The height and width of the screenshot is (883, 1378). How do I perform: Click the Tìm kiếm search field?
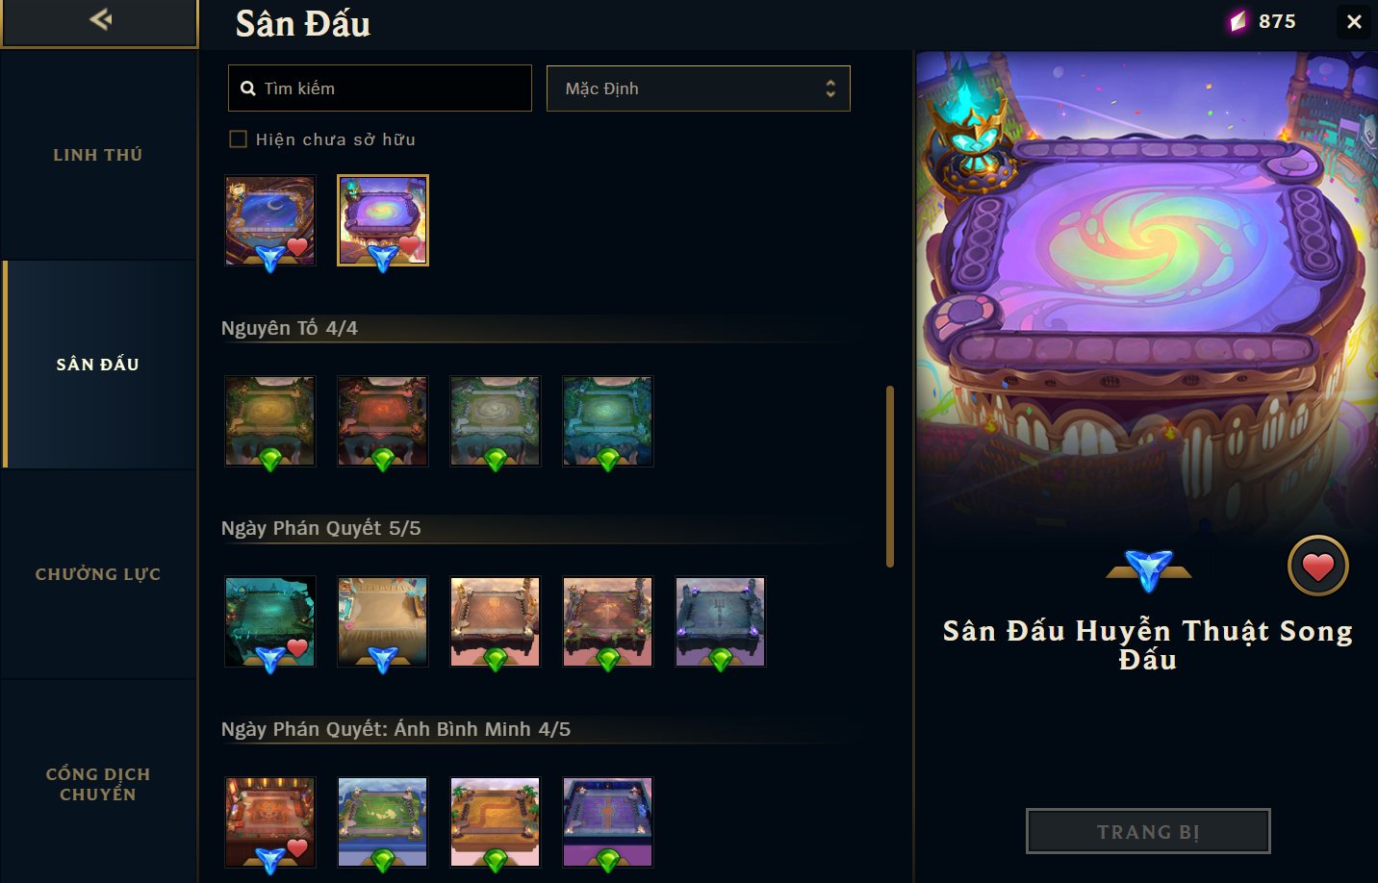click(x=380, y=88)
